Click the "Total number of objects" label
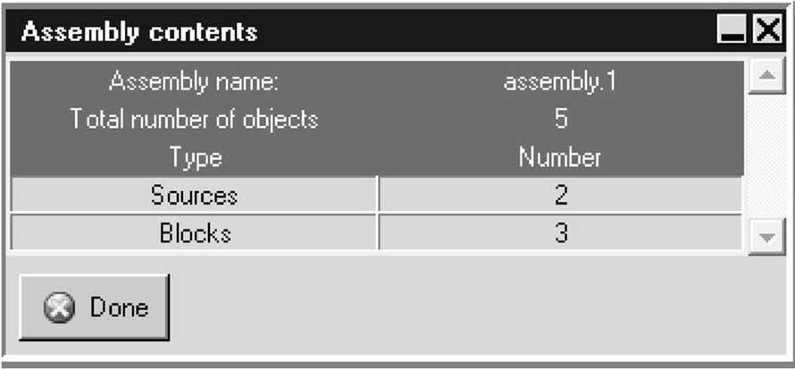The image size is (795, 369). [195, 119]
